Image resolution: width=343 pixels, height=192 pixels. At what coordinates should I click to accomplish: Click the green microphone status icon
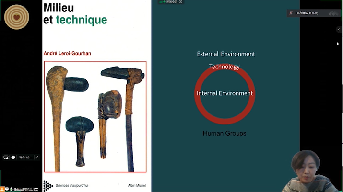click(11, 189)
